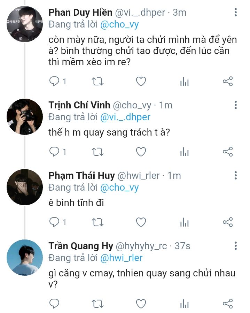Open Phan Duy Hiền's profile picture

[25, 24]
